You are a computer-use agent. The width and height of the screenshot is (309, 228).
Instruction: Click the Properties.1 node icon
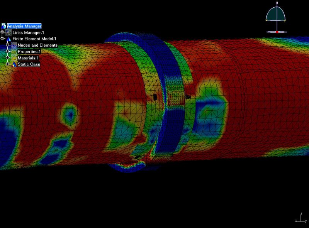click(14, 52)
